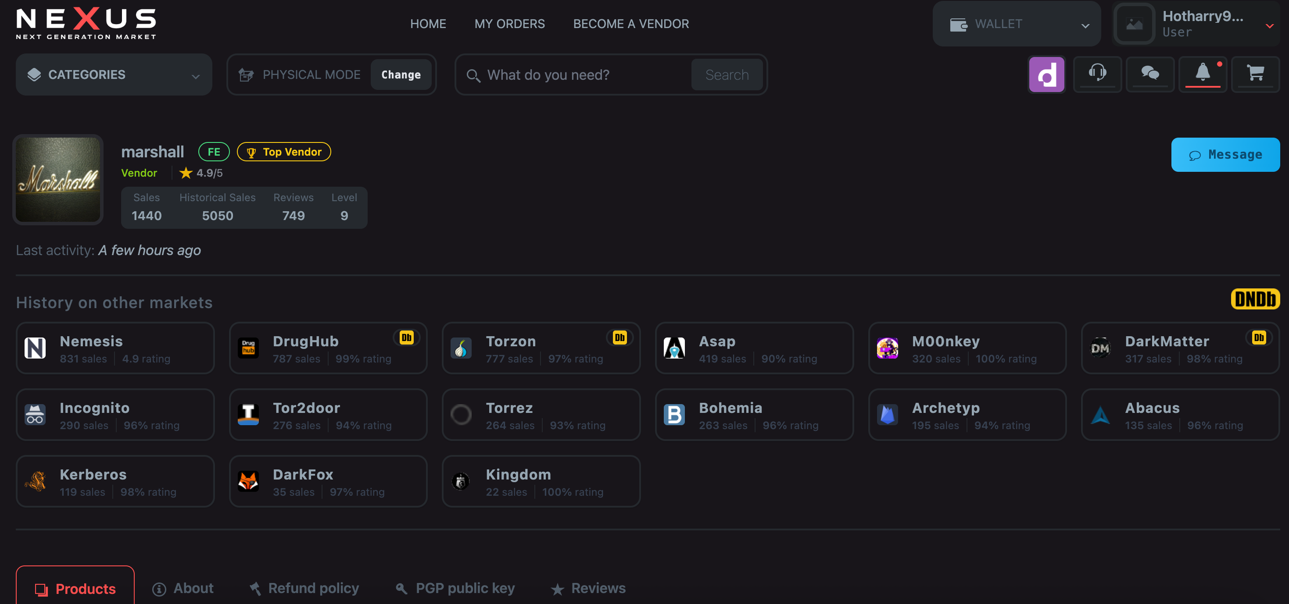This screenshot has width=1289, height=604.
Task: Click the DrugHub market logo icon
Action: [x=248, y=348]
